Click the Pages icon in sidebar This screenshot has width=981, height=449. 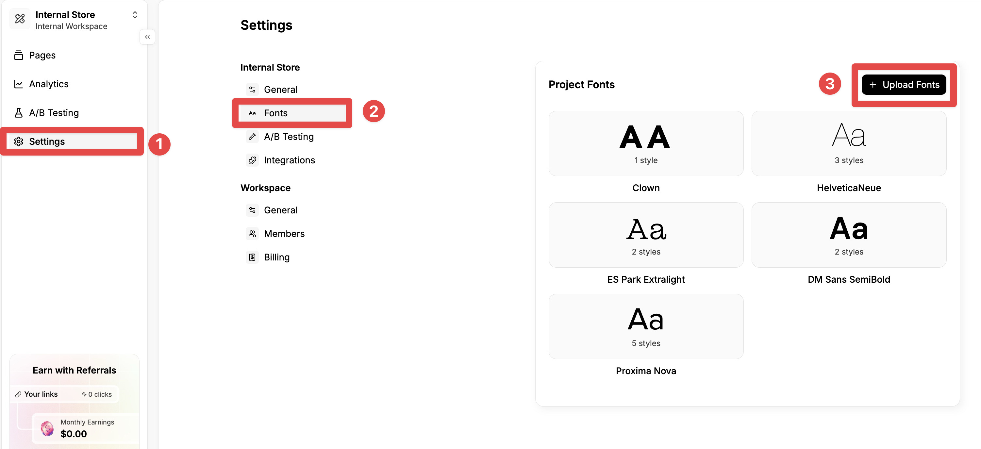point(18,55)
